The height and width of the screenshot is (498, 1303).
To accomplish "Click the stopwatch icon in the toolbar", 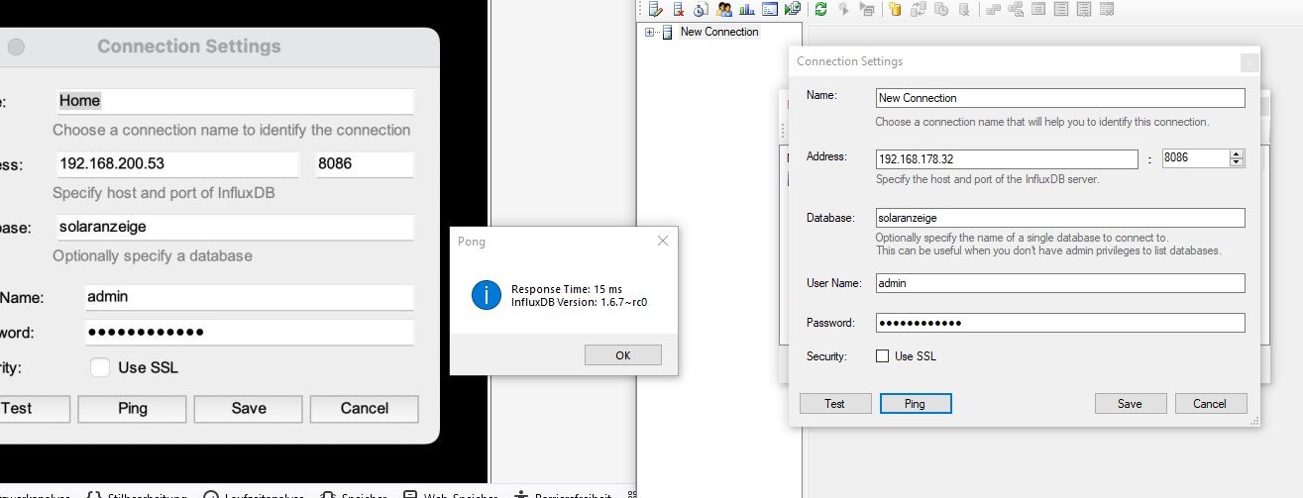I will (x=701, y=10).
